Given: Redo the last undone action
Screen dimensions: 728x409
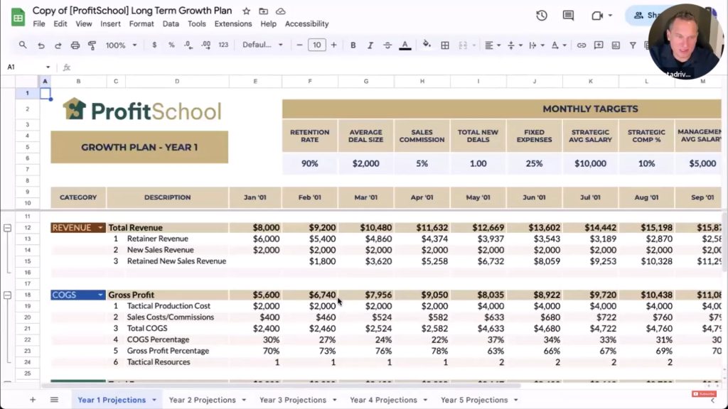Looking at the screenshot, I should tap(58, 45).
